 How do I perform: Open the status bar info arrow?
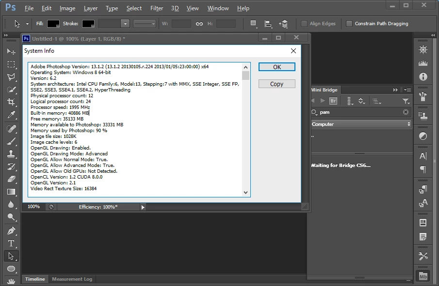click(x=143, y=207)
